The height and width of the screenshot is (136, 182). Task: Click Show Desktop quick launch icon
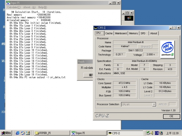point(28,133)
